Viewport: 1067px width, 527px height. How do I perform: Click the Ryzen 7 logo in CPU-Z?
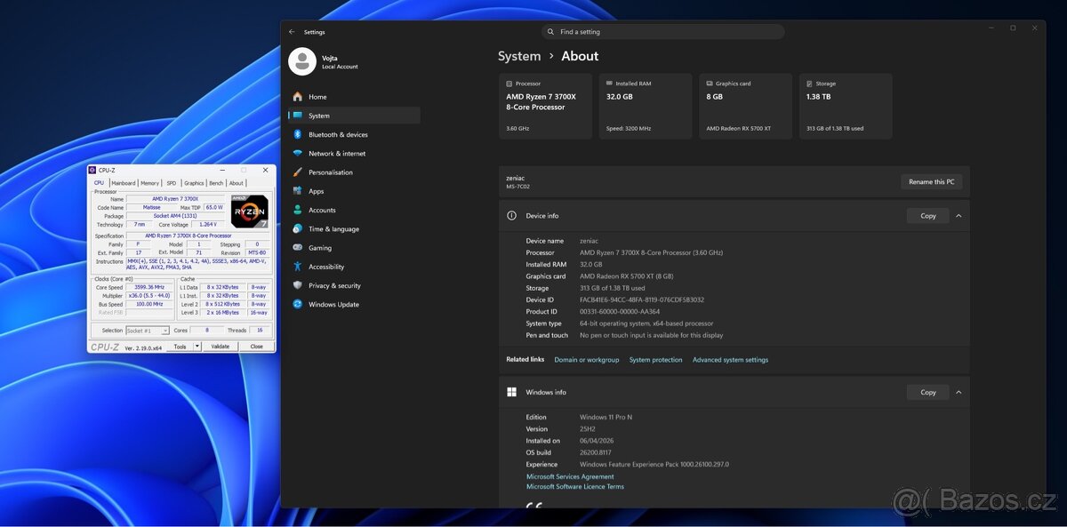(x=250, y=211)
